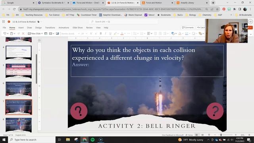254x143 pixels.
Task: Switch to the Transitions ribbon tab
Action: 50,28
